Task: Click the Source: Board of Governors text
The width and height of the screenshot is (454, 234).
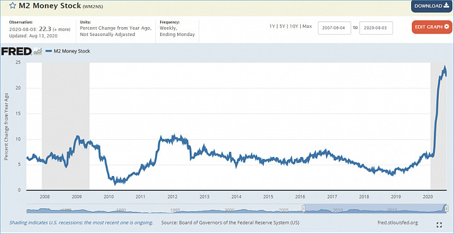Action: (230, 223)
